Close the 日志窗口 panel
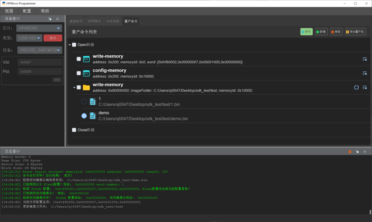 pos(365,151)
